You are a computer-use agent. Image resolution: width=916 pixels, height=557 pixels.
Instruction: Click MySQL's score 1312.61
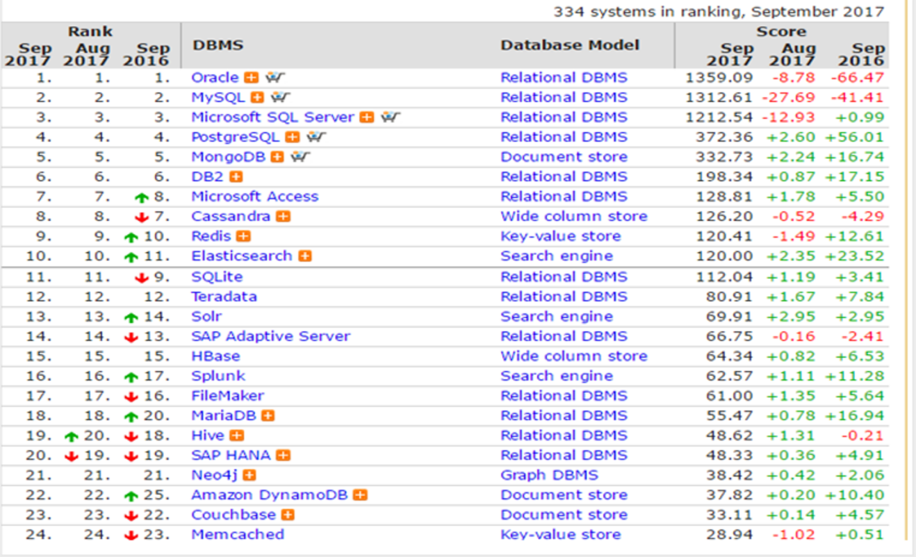[719, 97]
